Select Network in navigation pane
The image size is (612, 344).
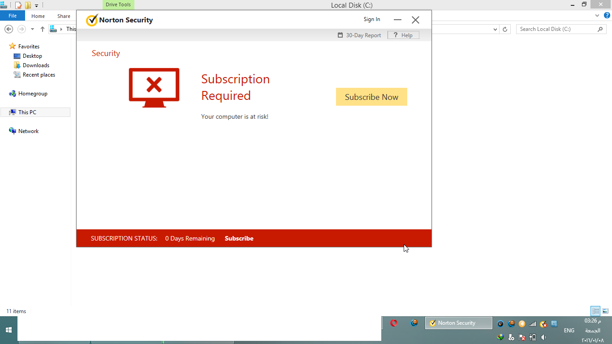pos(28,131)
